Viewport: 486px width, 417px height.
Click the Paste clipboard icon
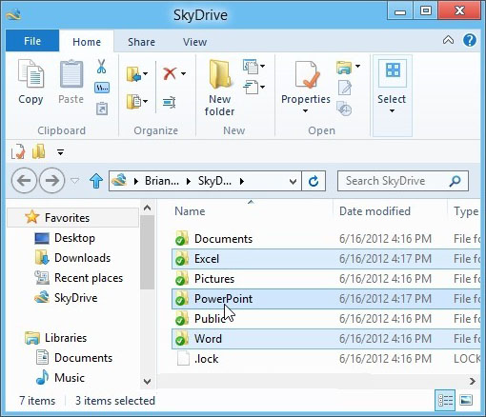coord(71,73)
